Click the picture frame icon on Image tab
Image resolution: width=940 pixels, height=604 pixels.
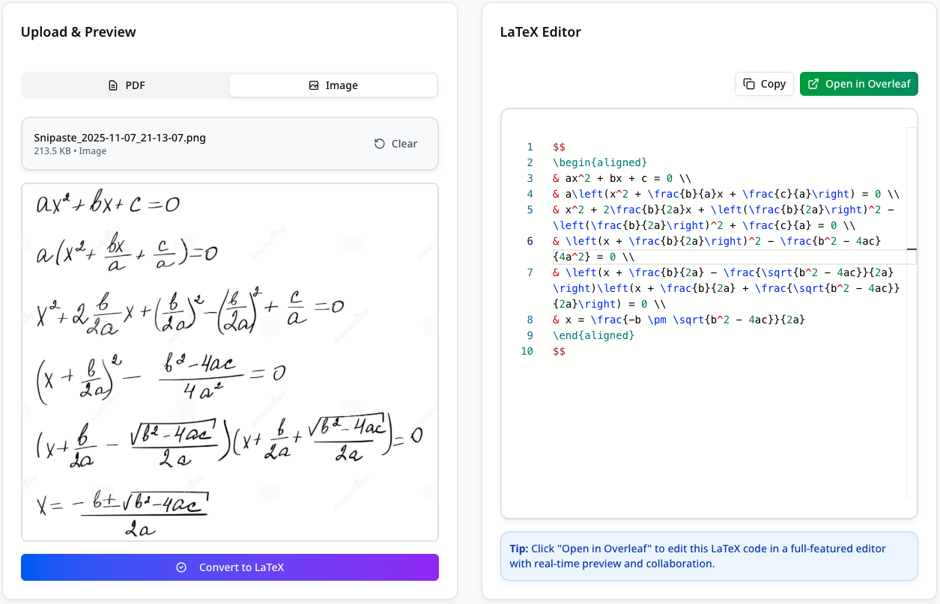pos(315,85)
